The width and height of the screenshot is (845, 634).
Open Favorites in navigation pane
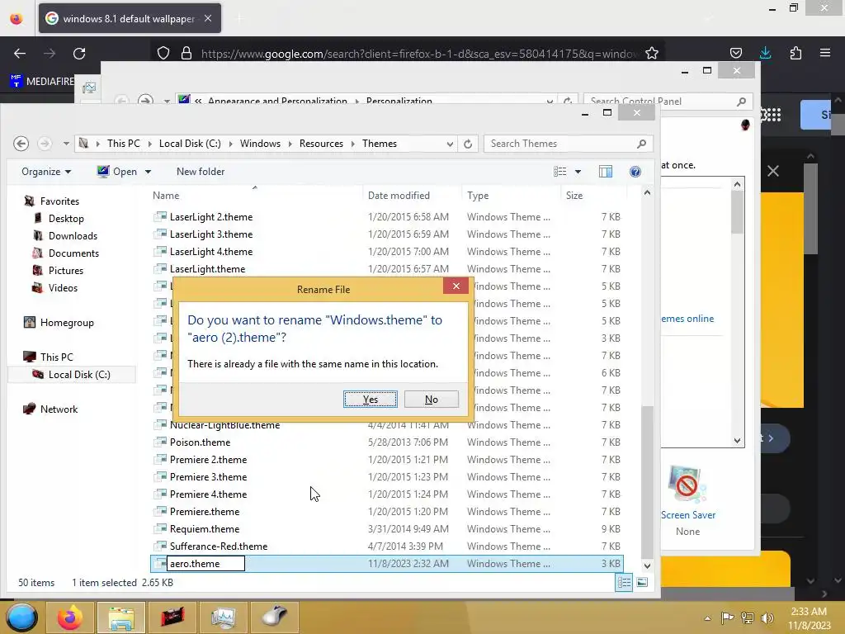[59, 201]
